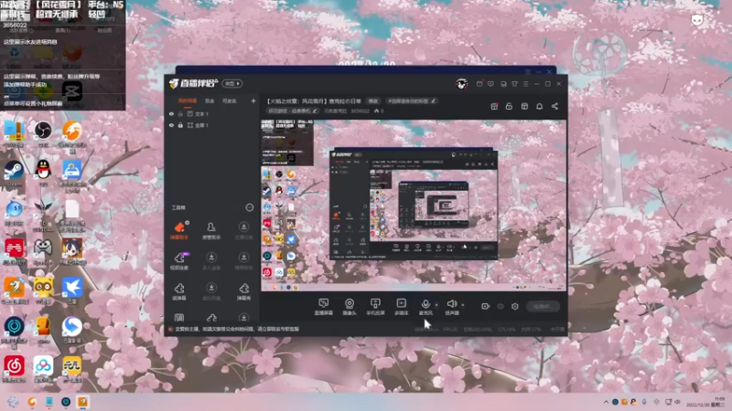This screenshot has width=732, height=411.
Task: Add phone screen-cast source from bottom toolbar
Action: pyautogui.click(x=375, y=307)
